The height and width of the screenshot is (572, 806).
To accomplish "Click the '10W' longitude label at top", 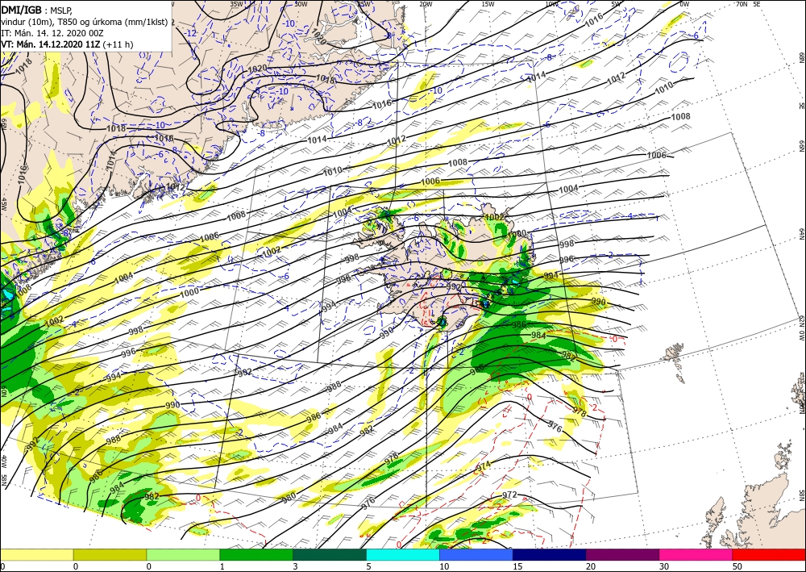I will click(551, 4).
